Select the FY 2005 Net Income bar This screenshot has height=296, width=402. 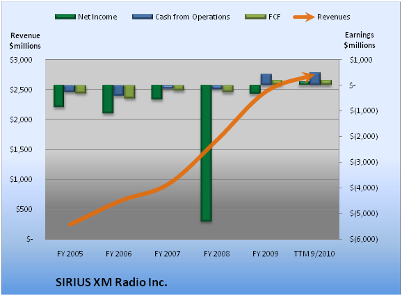coord(58,96)
